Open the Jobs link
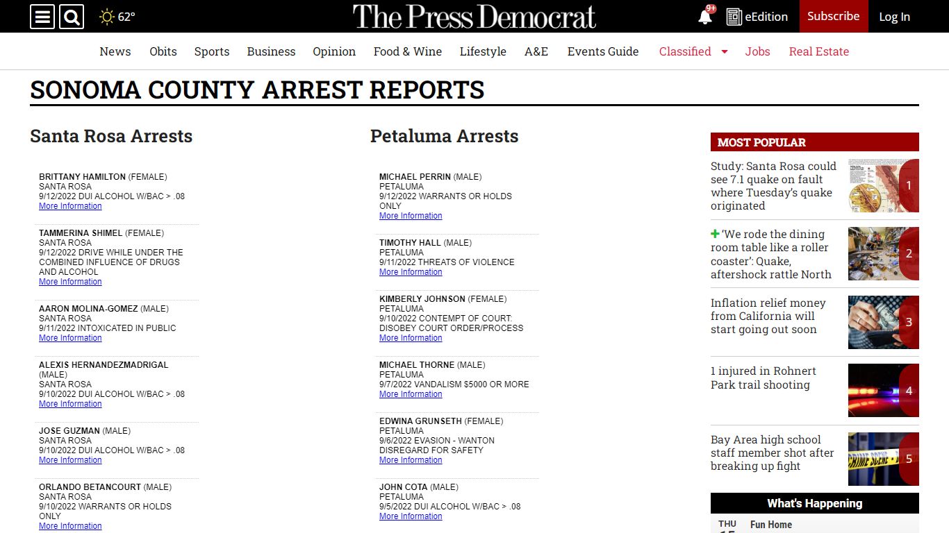Viewport: 949px width, 533px height. click(x=757, y=51)
